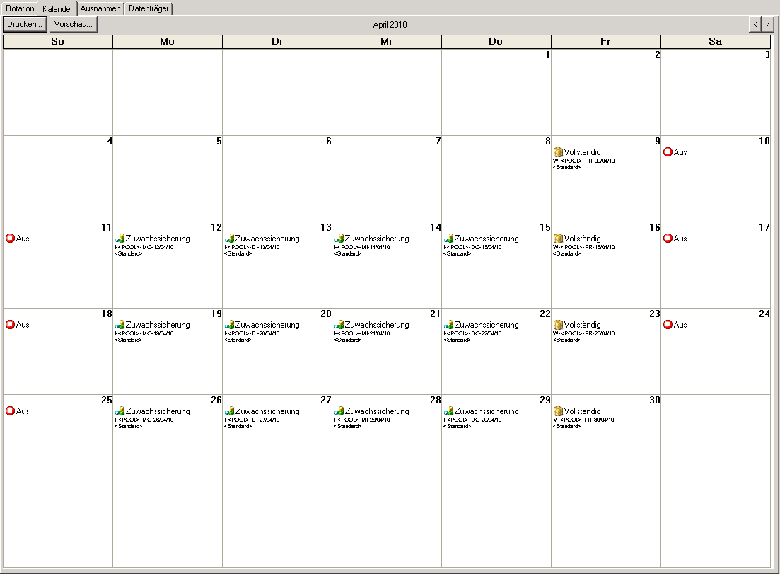
Task: Switch to the Rotation tab
Action: point(20,8)
